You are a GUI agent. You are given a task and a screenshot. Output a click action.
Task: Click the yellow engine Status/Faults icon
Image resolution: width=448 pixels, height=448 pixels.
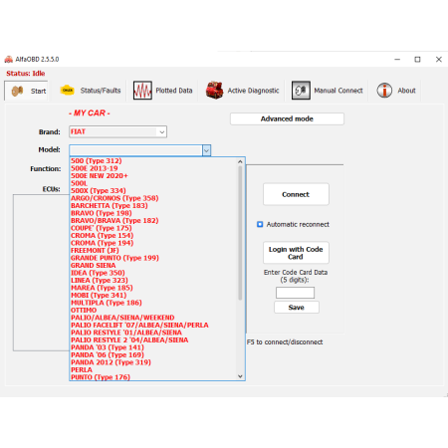point(68,91)
